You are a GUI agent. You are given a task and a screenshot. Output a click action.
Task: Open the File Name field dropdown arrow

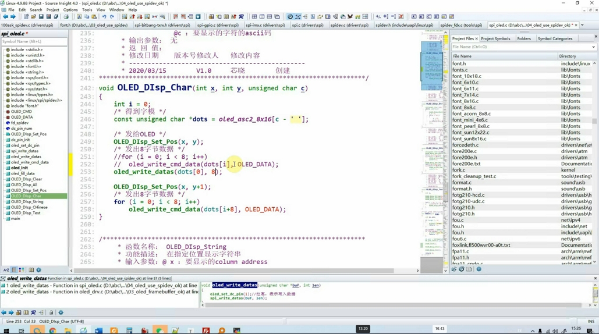pos(593,47)
